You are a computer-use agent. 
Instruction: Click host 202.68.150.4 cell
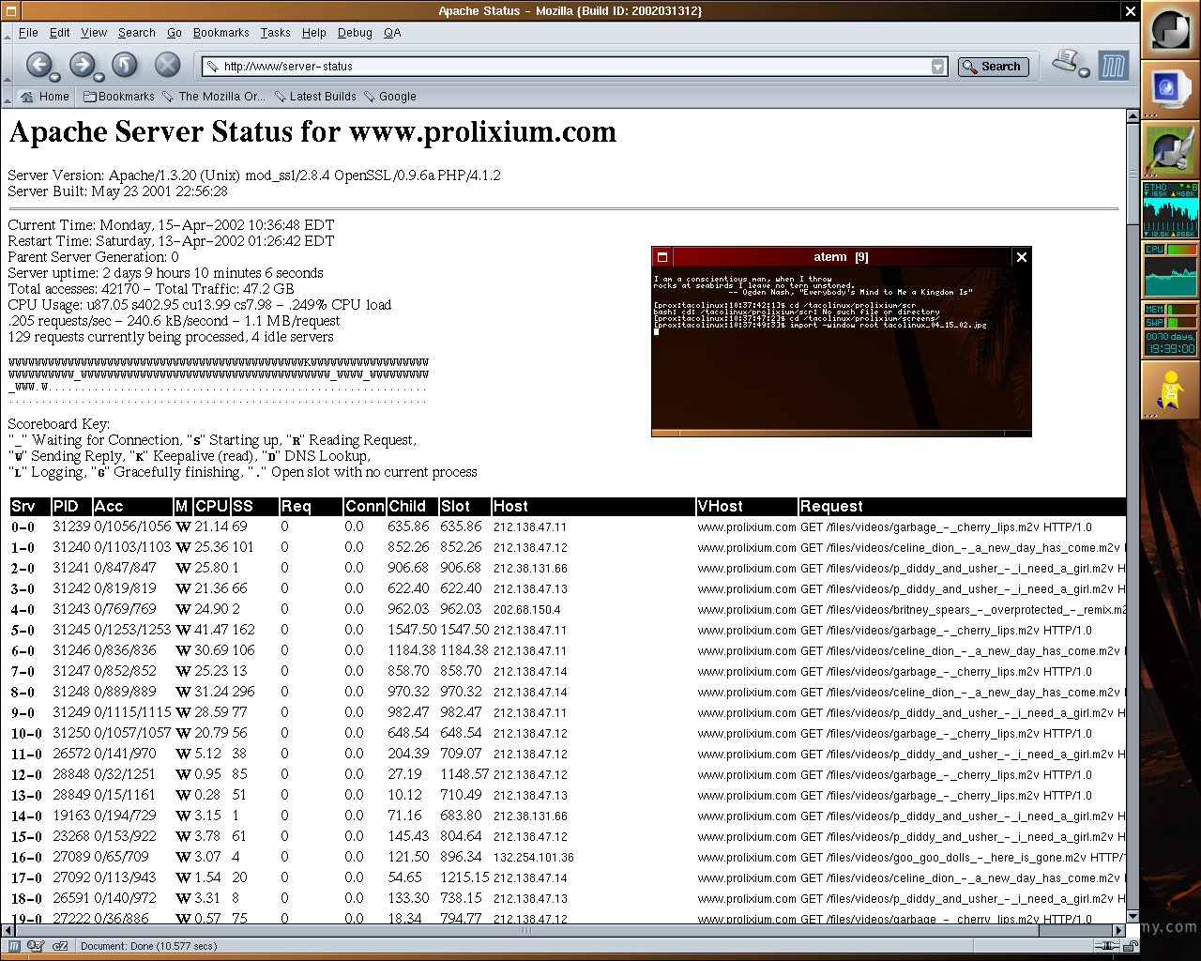[x=527, y=610]
